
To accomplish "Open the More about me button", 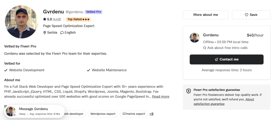I will (206, 15).
